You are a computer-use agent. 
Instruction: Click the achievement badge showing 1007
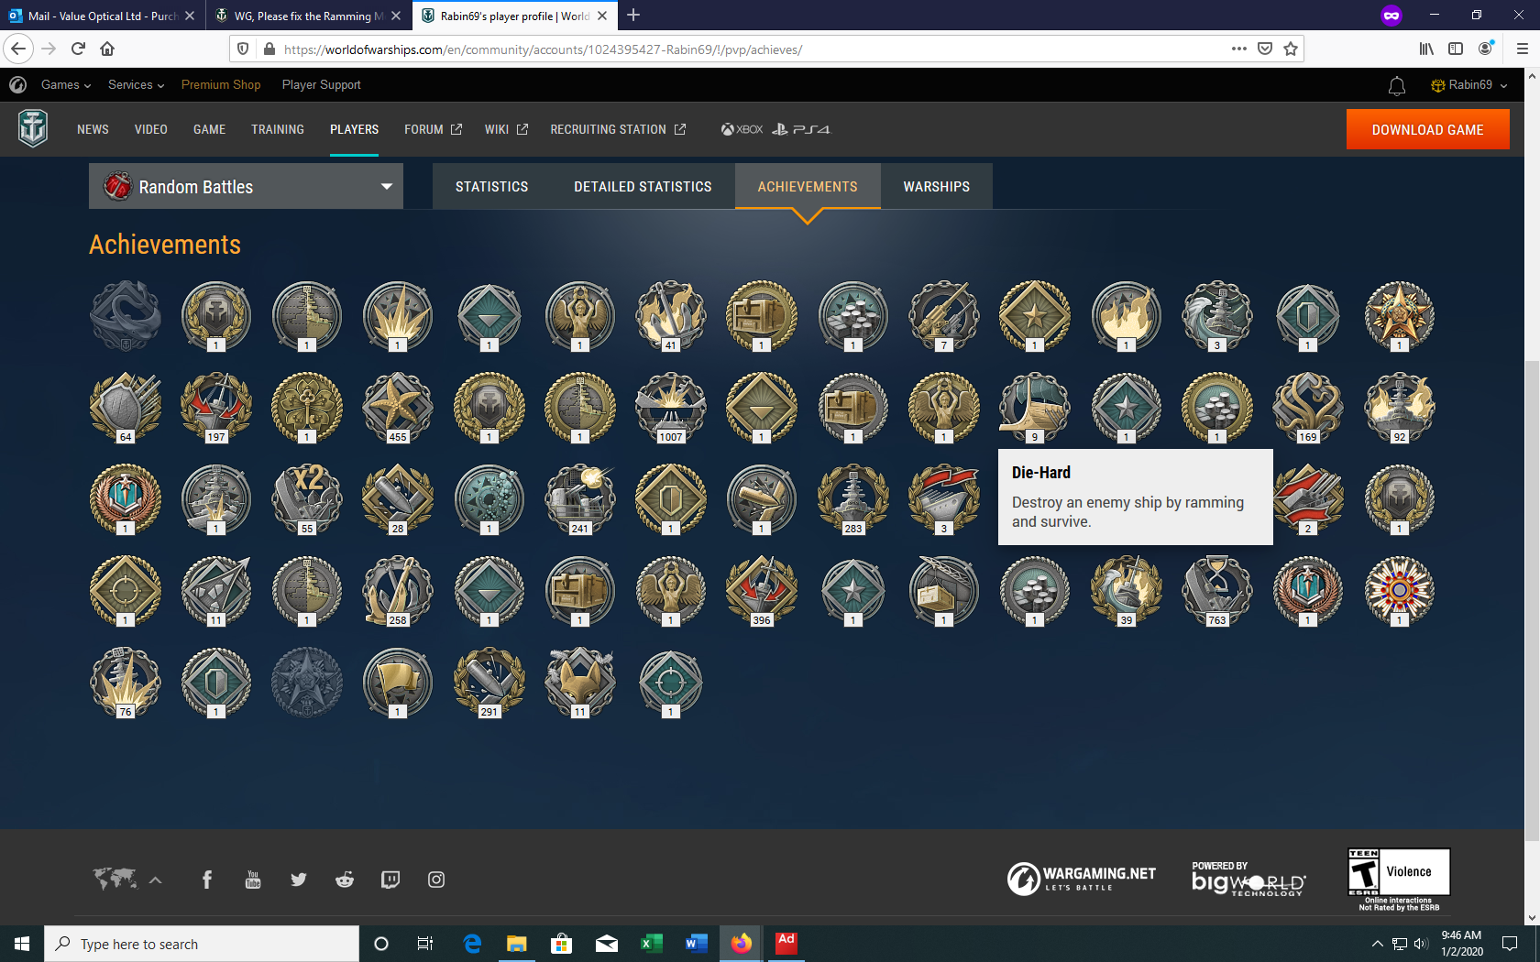coord(671,407)
